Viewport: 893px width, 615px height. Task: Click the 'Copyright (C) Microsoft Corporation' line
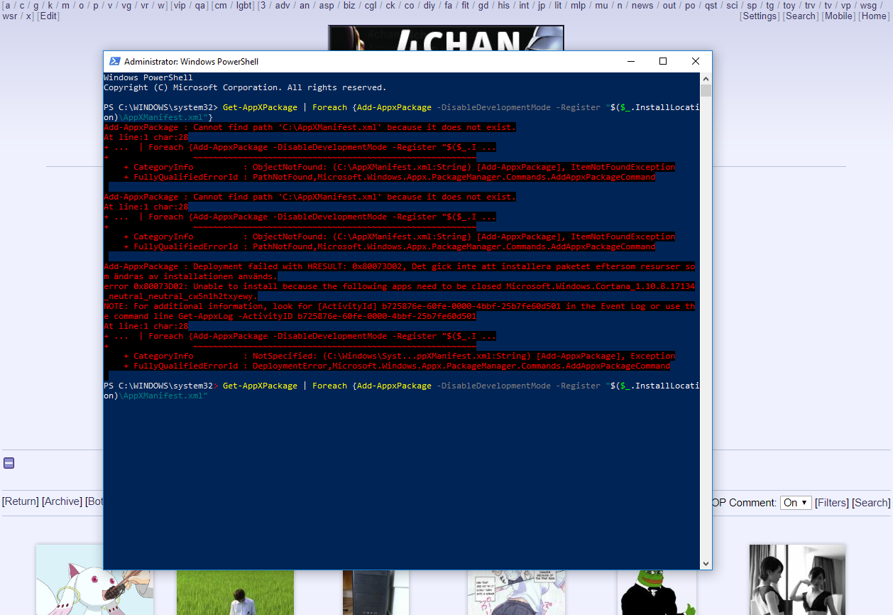tap(245, 87)
